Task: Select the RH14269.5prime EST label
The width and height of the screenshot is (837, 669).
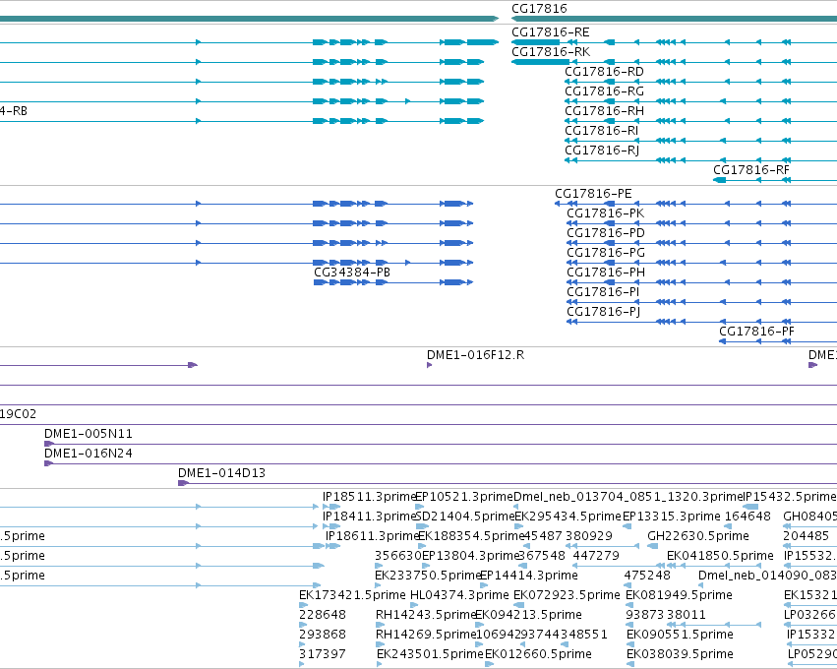Action: (x=426, y=635)
